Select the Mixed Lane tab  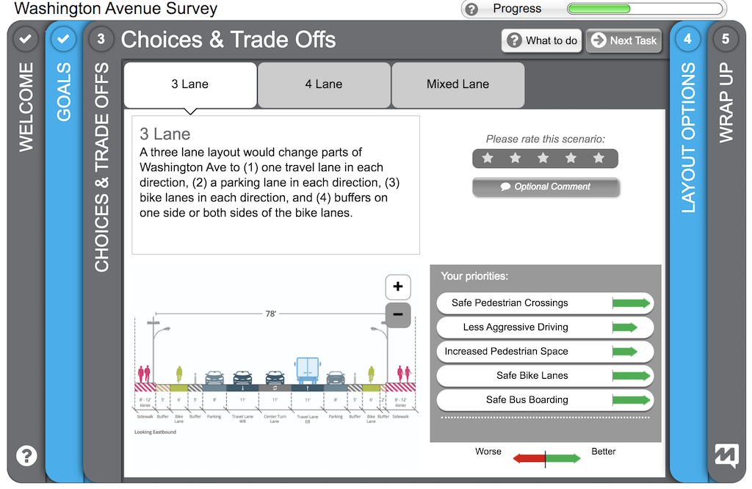(x=458, y=84)
